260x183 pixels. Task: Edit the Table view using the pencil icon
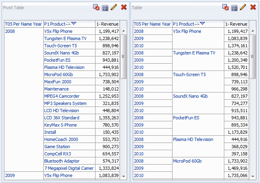[x=243, y=7]
